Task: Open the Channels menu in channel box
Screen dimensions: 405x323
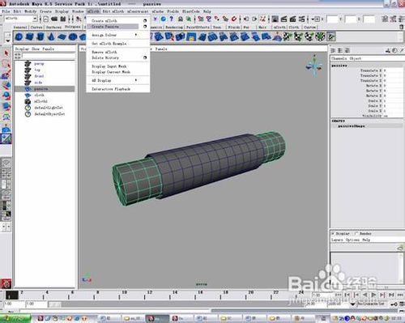Action: point(339,58)
